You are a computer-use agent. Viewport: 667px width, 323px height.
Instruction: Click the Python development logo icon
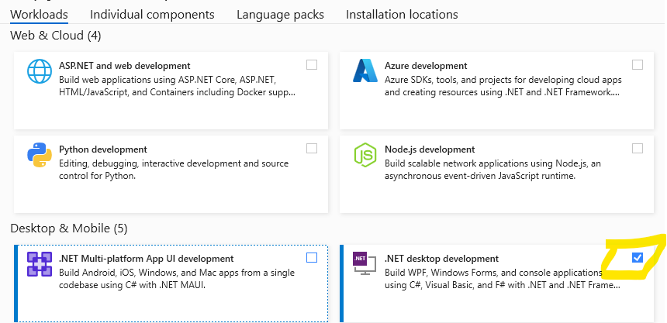coord(40,155)
